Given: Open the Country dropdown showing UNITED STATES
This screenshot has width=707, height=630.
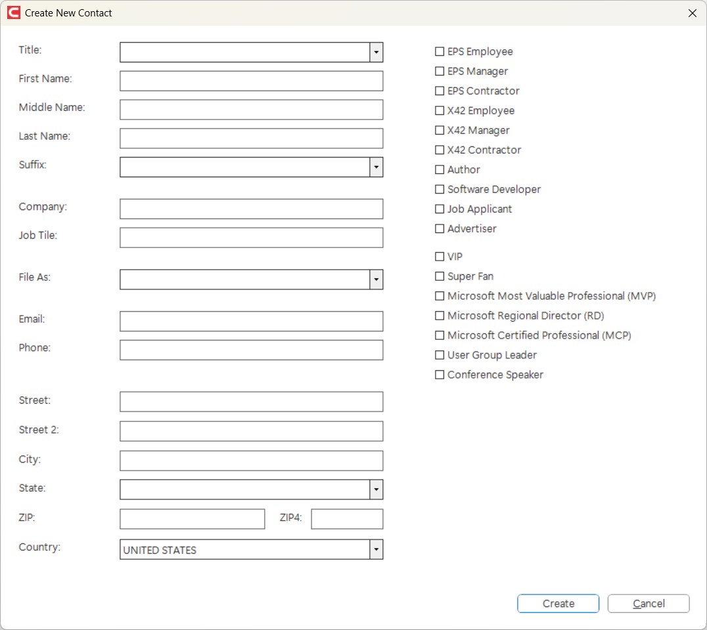Looking at the screenshot, I should pos(376,549).
